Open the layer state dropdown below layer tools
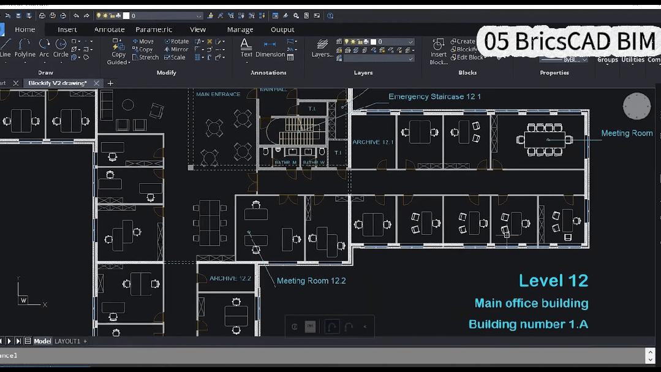661x372 pixels. 410,59
